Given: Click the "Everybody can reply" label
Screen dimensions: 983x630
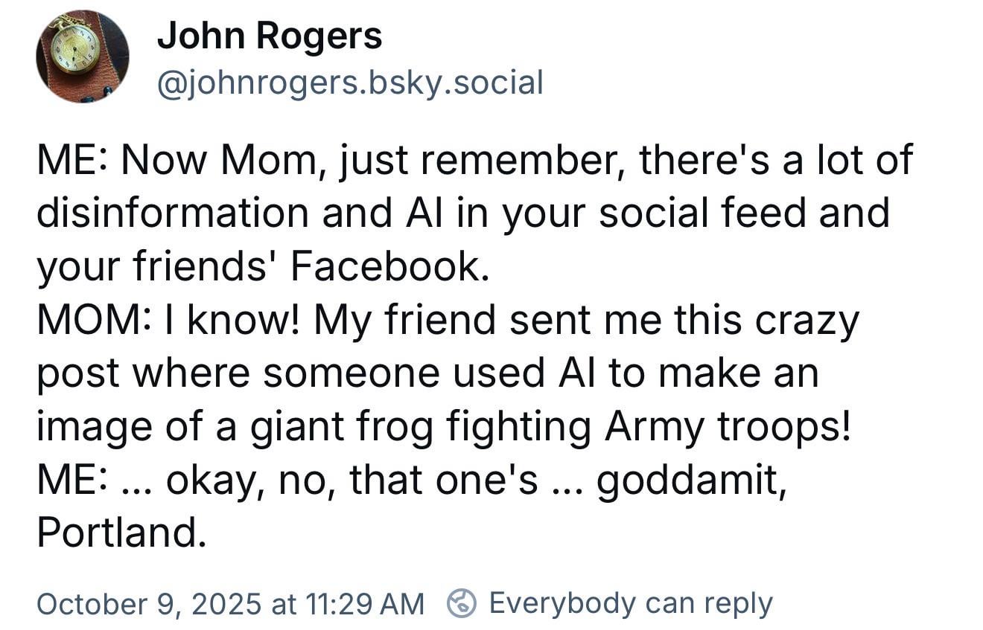Looking at the screenshot, I should coord(630,603).
